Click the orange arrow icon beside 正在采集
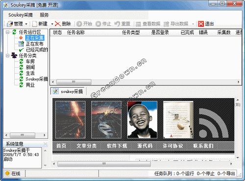Viewport: 245px width, 181px height. (21, 38)
